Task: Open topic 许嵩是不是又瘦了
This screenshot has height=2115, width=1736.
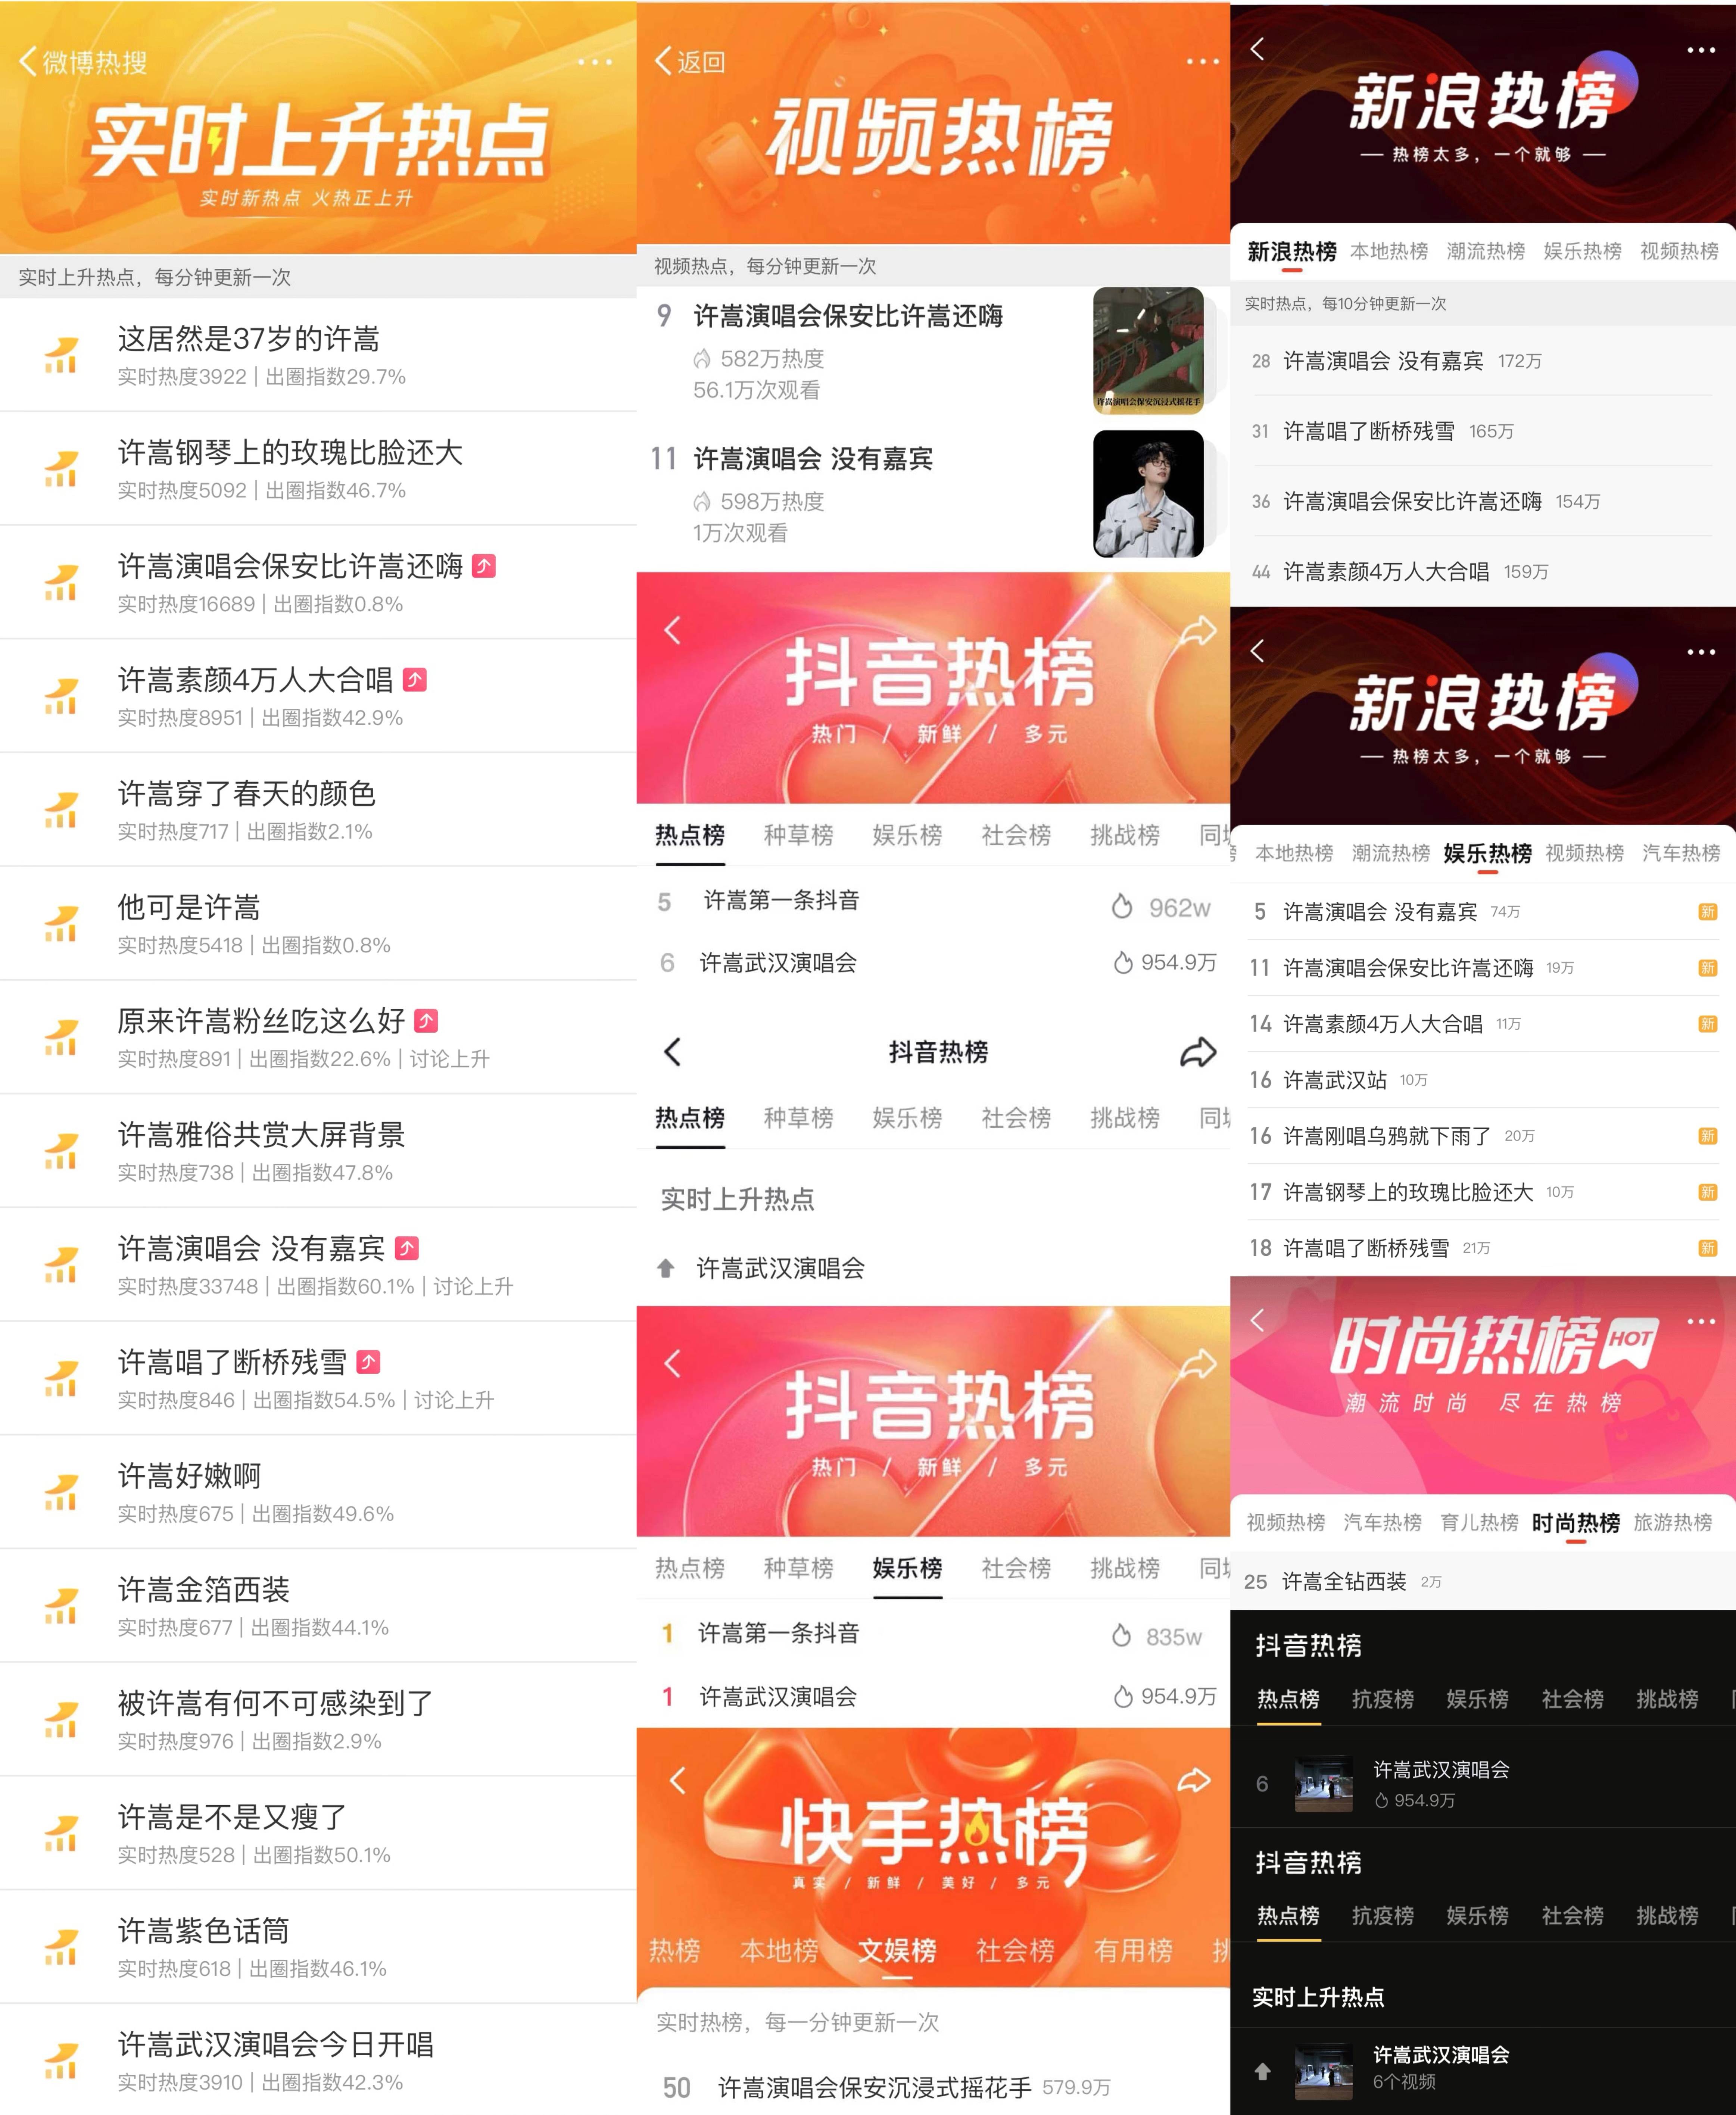Action: pyautogui.click(x=318, y=1833)
